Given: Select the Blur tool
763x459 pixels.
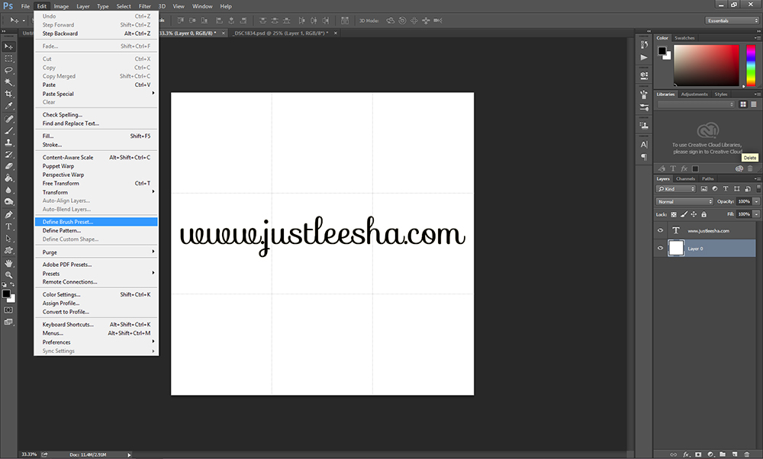Looking at the screenshot, I should pos(8,190).
